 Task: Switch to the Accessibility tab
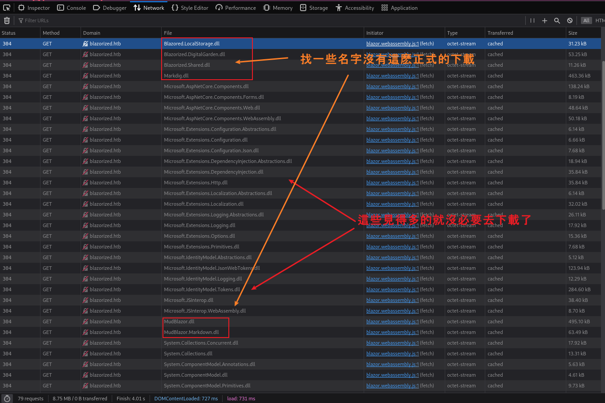coord(355,8)
